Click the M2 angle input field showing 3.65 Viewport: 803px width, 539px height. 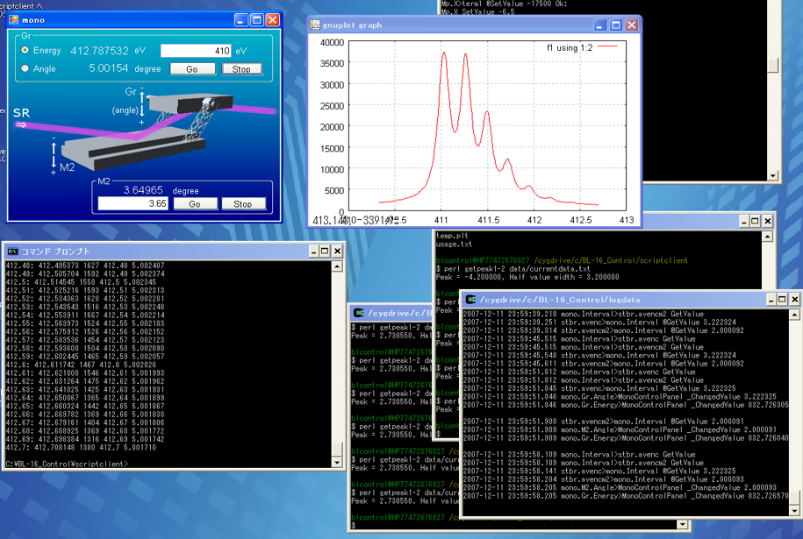(x=133, y=203)
